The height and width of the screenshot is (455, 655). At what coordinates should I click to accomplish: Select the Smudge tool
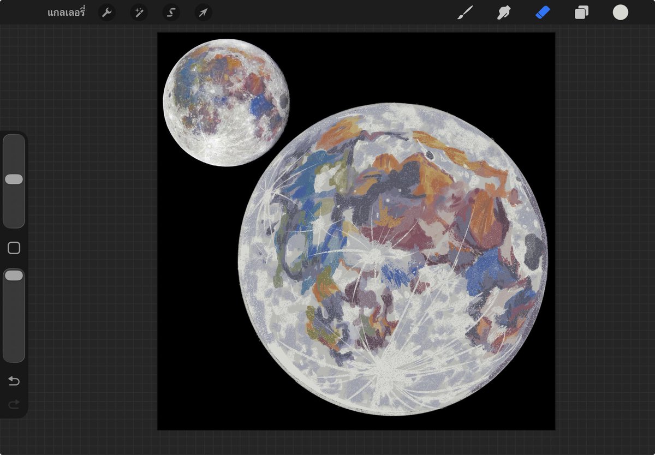pos(504,13)
